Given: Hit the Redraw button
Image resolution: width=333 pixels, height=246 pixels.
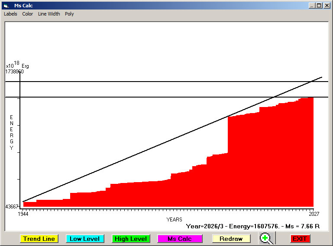Looking at the screenshot, I should [x=231, y=239].
